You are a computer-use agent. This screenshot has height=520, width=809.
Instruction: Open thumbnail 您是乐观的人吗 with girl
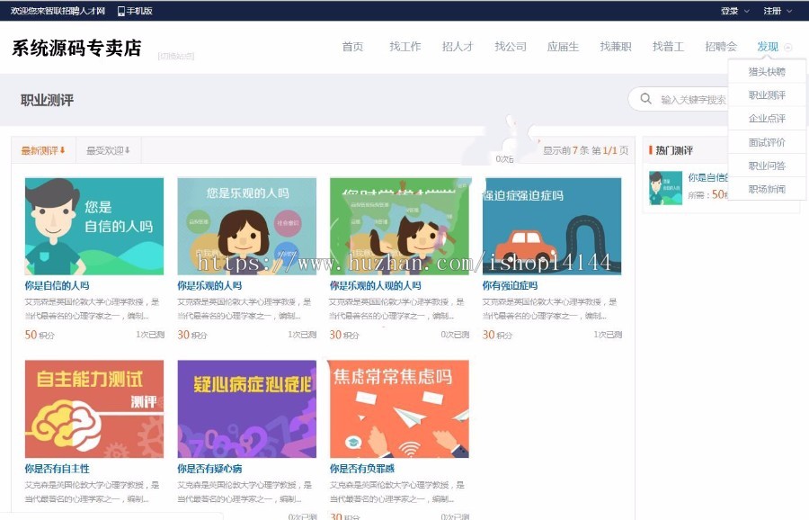coord(246,226)
